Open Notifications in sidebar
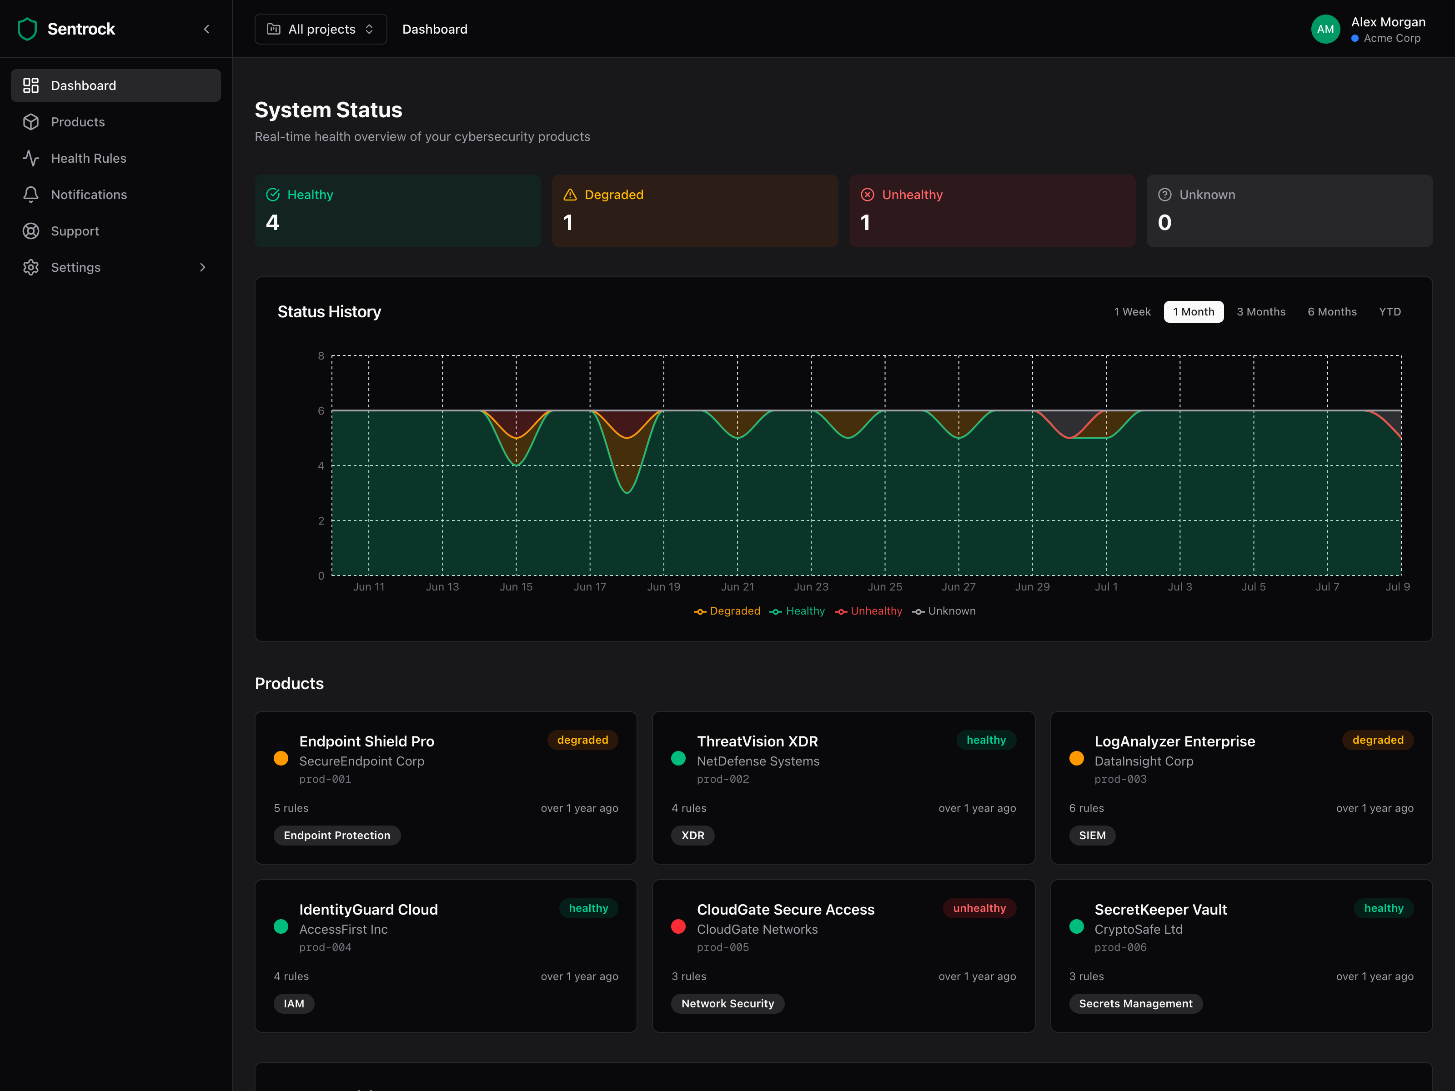Screen dimensions: 1455x1091 point(116,195)
